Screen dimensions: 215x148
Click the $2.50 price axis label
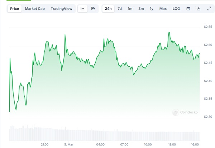click(x=208, y=45)
